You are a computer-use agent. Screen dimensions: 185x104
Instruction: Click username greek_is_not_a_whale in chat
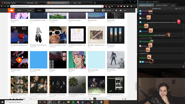pos(146,35)
